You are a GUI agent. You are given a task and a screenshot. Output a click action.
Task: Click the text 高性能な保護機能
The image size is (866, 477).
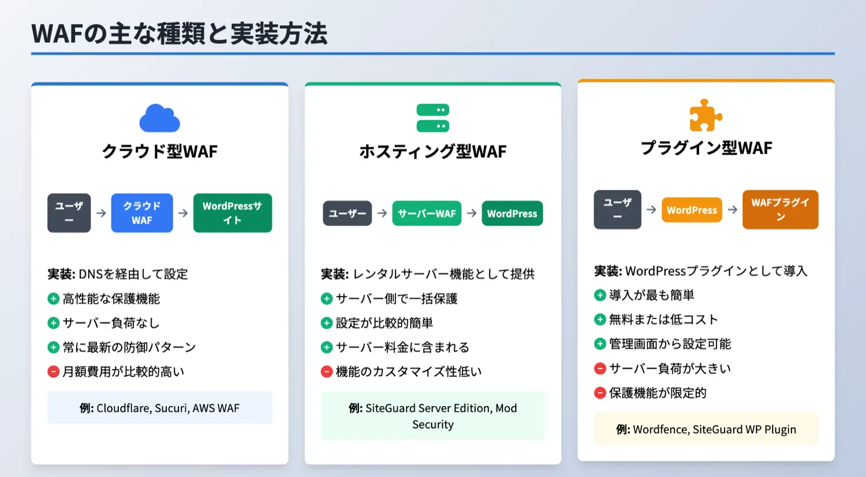tap(111, 299)
